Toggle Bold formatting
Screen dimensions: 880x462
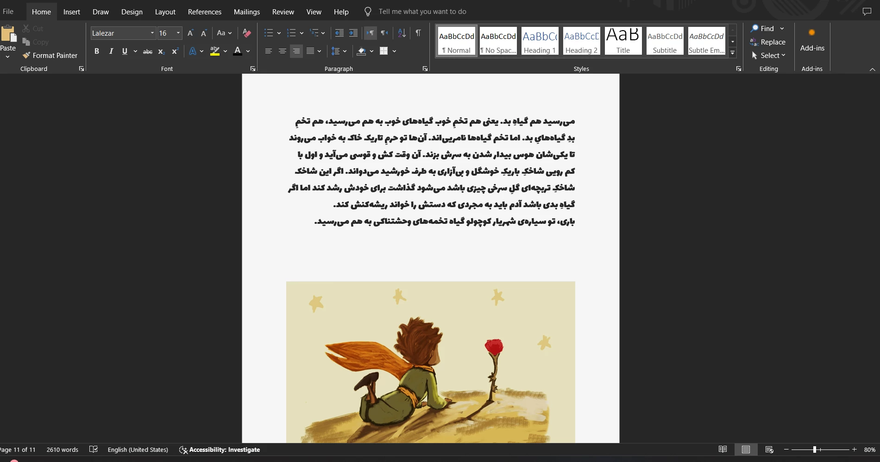pyautogui.click(x=97, y=51)
